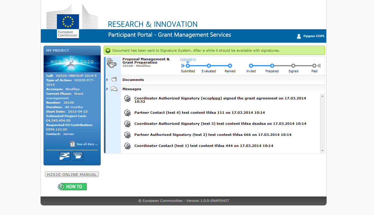Expand the Documents section arrow

tap(107, 80)
